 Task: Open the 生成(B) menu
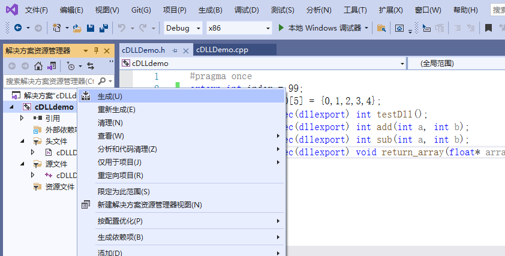[211, 10]
